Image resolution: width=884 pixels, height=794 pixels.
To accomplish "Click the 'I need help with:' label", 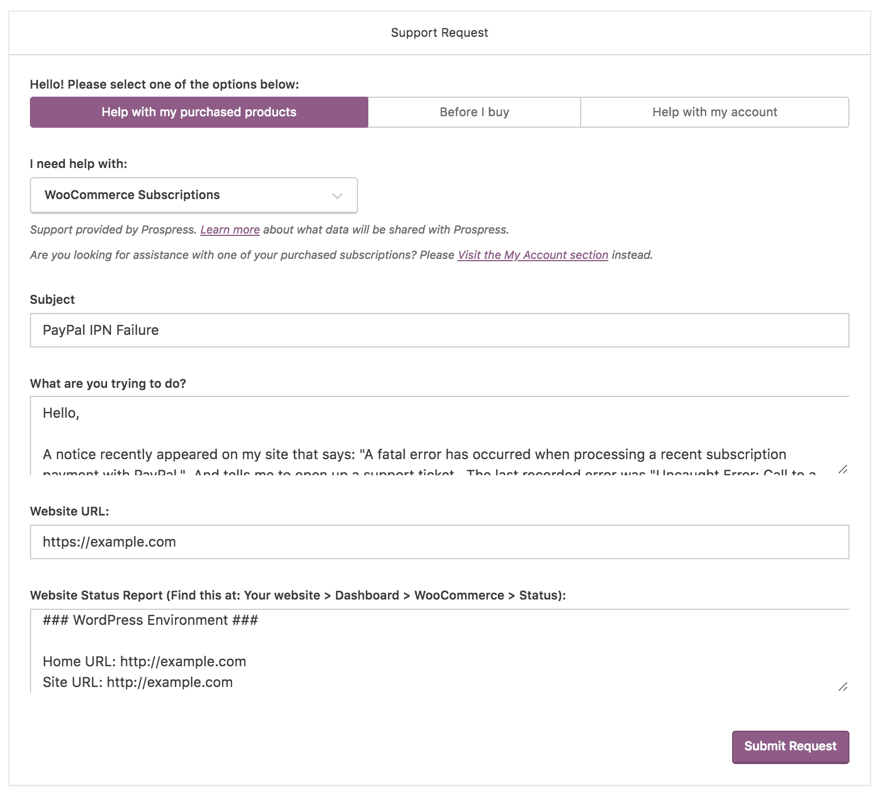I will click(x=78, y=164).
